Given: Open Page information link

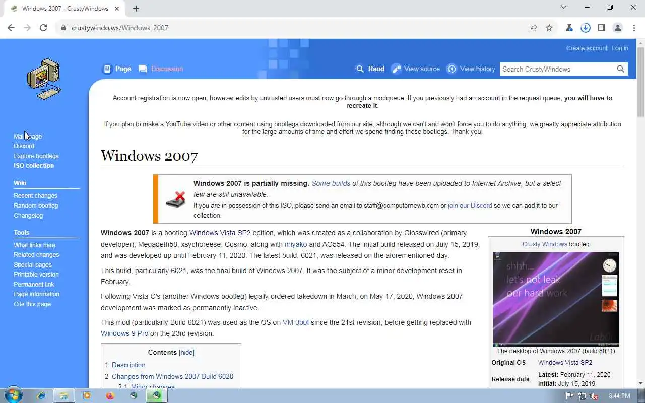Looking at the screenshot, I should [36, 294].
